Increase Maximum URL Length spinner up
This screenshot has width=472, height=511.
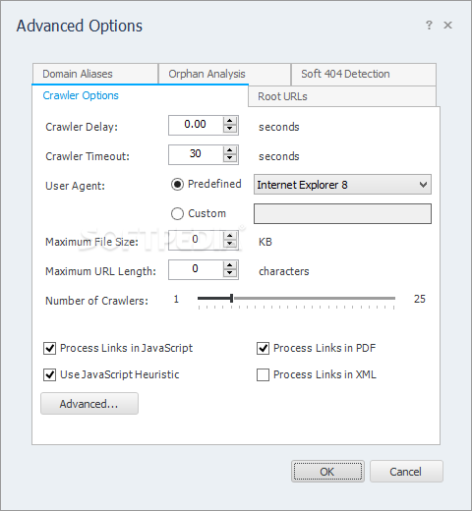click(230, 265)
